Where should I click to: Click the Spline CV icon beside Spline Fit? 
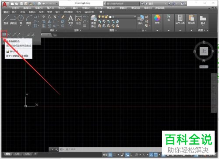pyautogui.click(x=9, y=35)
